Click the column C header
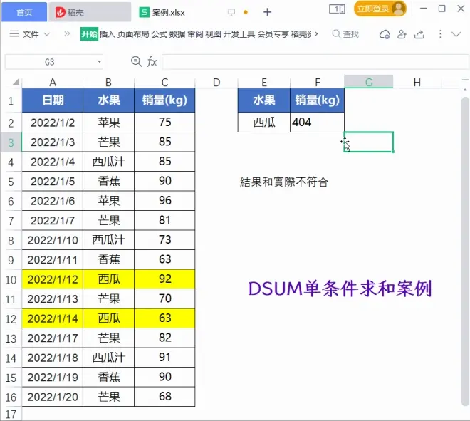Screen dimensions: 470x421 [165, 82]
